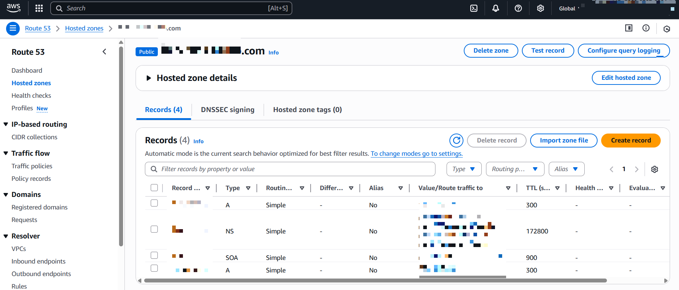Open the help question mark icon

[518, 8]
